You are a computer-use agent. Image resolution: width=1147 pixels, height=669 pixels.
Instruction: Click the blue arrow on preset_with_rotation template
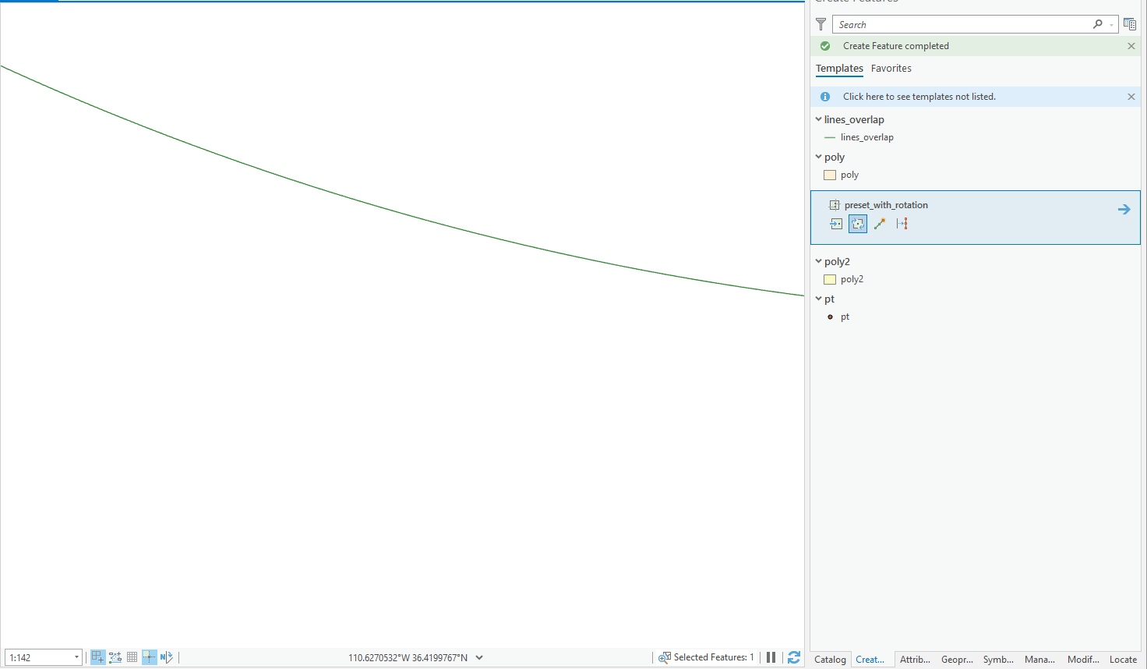pos(1124,209)
